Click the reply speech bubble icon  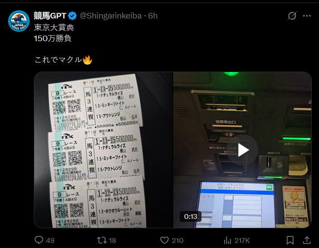tap(39, 240)
